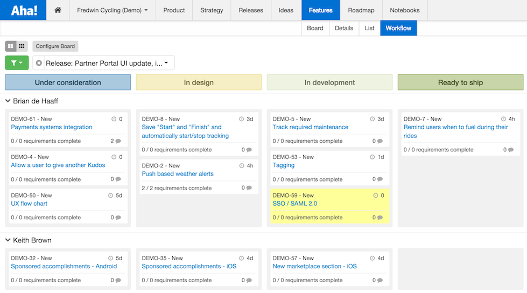Open the Roadmap menu tab
Screen dimensions: 527x293
pyautogui.click(x=361, y=10)
